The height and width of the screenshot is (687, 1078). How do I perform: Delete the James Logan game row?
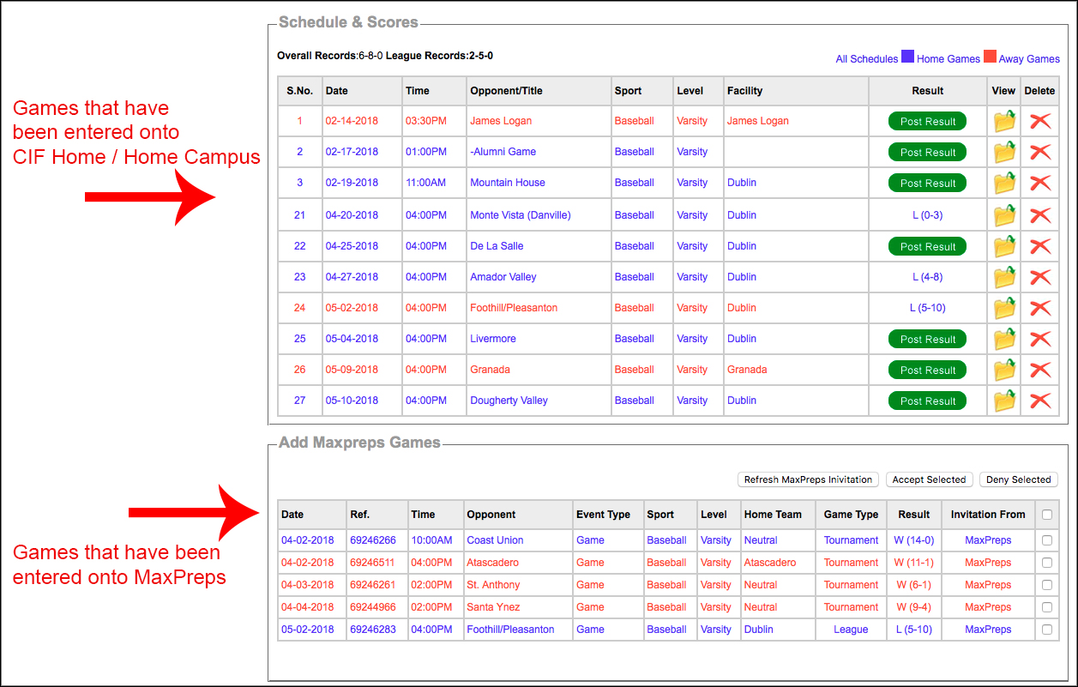point(1040,122)
